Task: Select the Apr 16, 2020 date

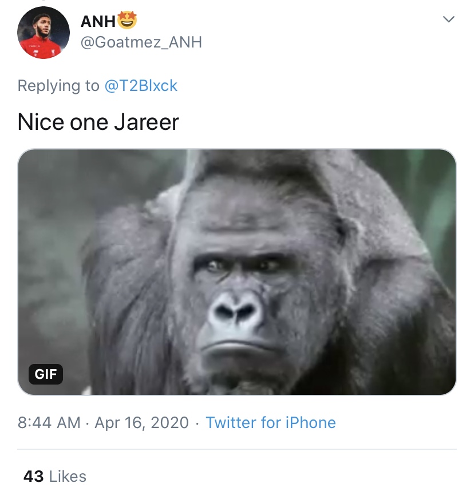Action: point(141,423)
